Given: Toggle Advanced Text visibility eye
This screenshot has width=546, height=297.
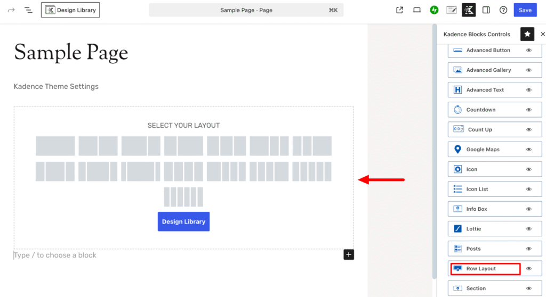Looking at the screenshot, I should [x=529, y=90].
